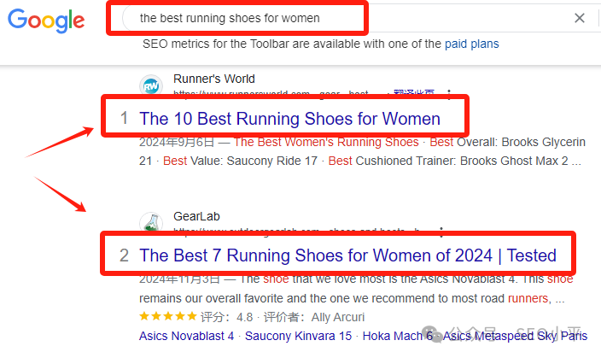
Task: Click the five-star rating of GearLab result
Action: pyautogui.click(x=168, y=316)
